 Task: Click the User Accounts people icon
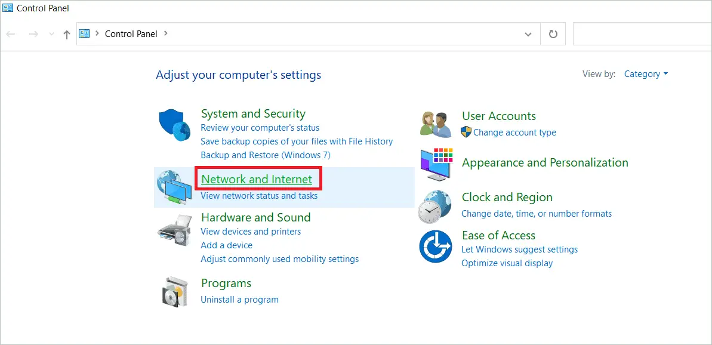[436, 124]
